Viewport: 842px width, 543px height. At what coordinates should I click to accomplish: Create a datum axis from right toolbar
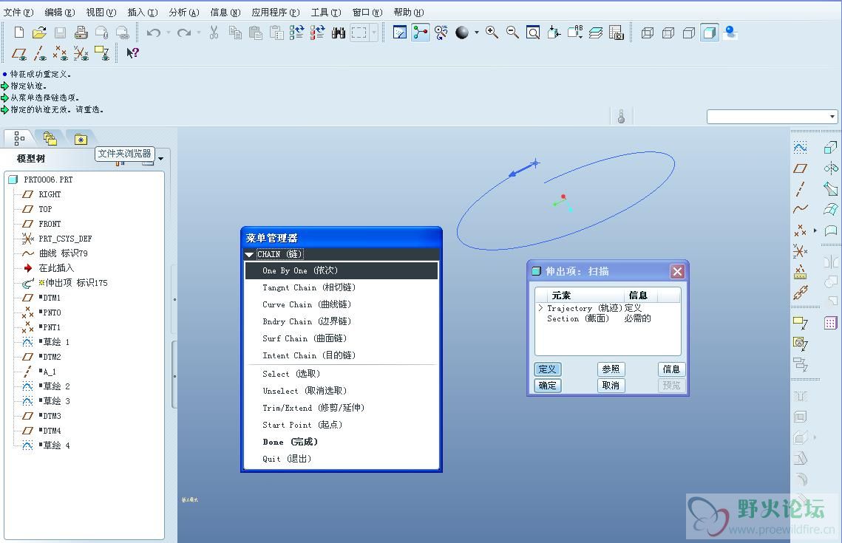(800, 189)
